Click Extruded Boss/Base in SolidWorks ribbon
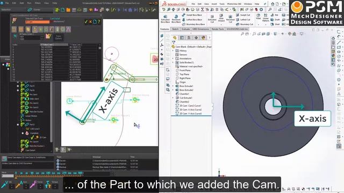The width and height of the screenshot is (344, 193). [165, 19]
